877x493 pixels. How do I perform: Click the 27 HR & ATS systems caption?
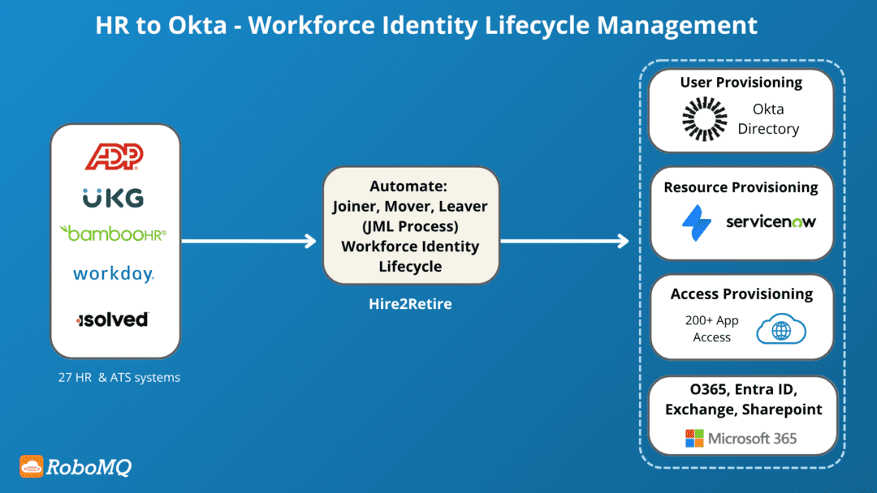(119, 377)
